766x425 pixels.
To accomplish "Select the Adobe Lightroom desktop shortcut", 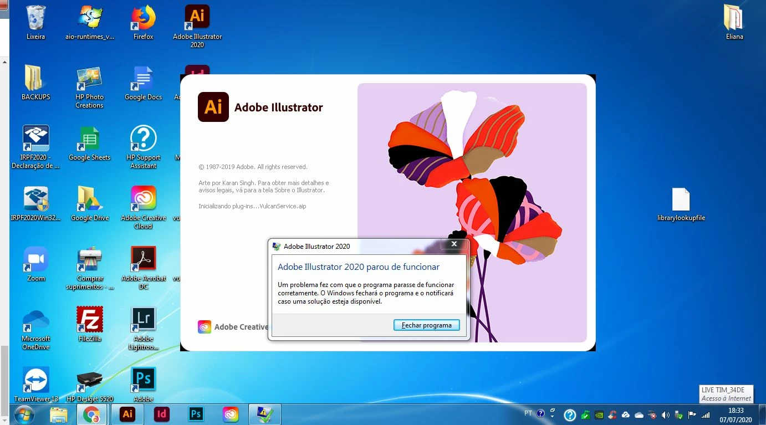I will pyautogui.click(x=144, y=329).
